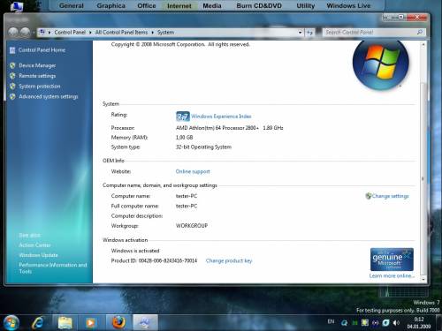The image size is (442, 331).
Task: Open Windows Media Player taskbar icon
Action: pos(91,323)
